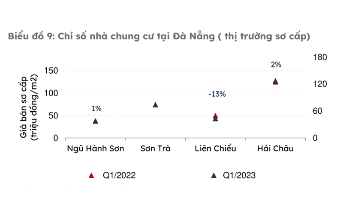Click the Giá bán sơ cấp axis title
This screenshot has height=214, width=343.
point(28,107)
